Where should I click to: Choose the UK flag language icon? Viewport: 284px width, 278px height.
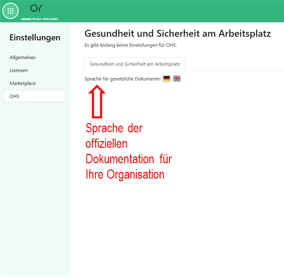click(x=177, y=79)
